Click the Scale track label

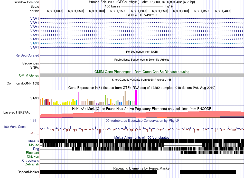click(35, 6)
